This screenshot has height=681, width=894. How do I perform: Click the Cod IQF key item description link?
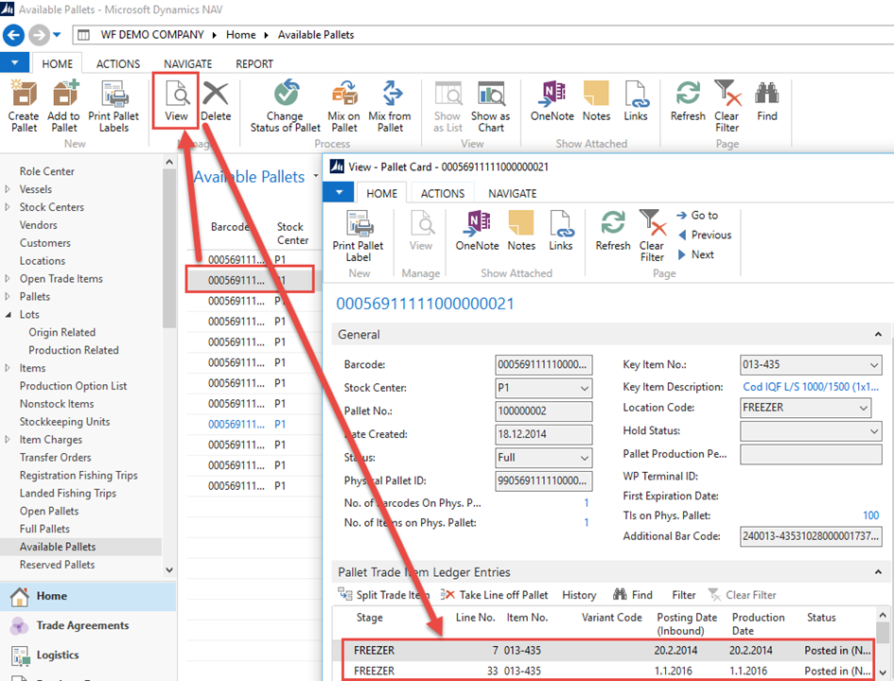(811, 388)
